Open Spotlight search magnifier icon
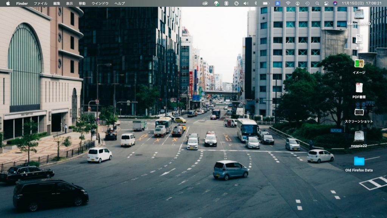This screenshot has width=387, height=218. [x=317, y=3]
